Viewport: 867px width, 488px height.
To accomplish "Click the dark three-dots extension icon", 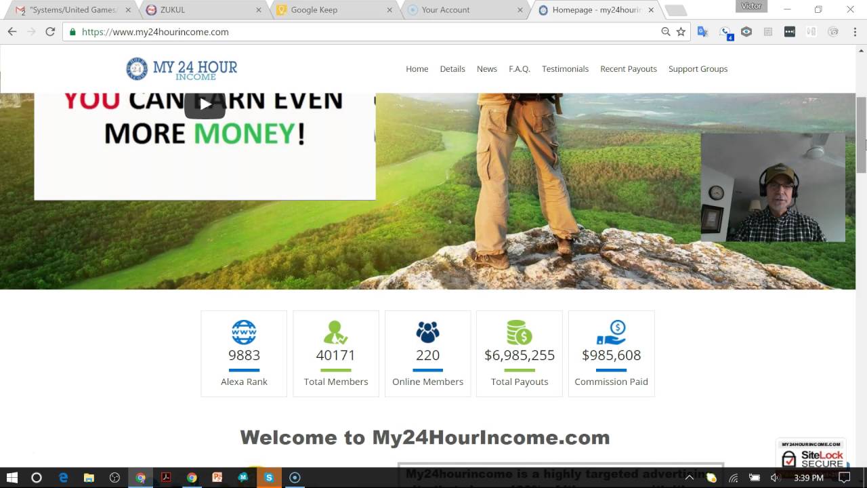I will (790, 32).
